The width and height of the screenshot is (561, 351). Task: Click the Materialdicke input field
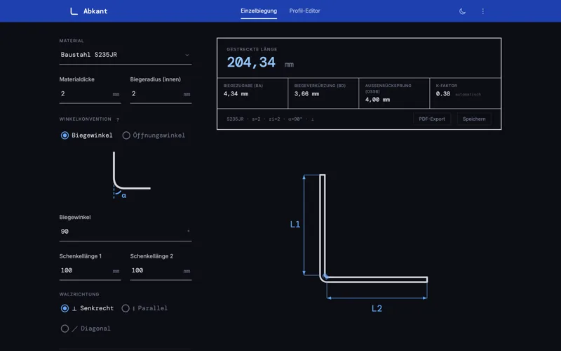coord(84,94)
